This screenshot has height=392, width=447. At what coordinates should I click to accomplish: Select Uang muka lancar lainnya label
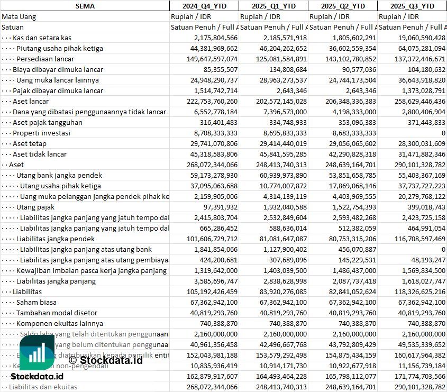pyautogui.click(x=58, y=80)
